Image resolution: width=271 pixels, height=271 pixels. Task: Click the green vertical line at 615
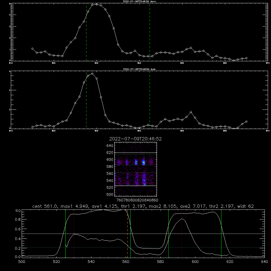click(x=221, y=234)
